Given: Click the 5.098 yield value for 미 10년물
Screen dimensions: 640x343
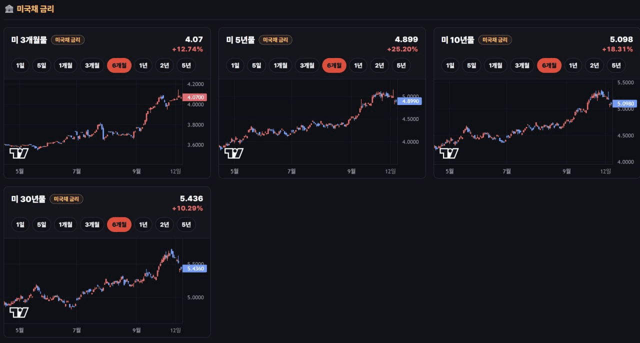Looking at the screenshot, I should pos(621,39).
